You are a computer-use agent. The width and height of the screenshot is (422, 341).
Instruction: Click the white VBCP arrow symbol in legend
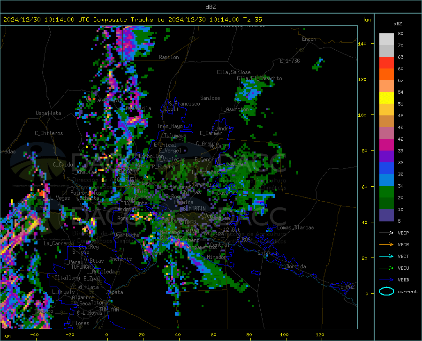(386, 233)
